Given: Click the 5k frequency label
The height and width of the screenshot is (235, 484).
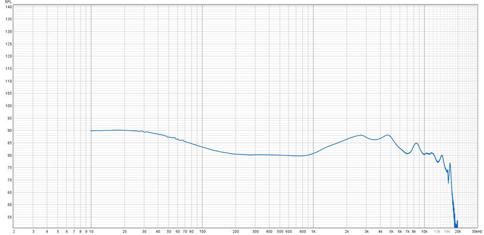Looking at the screenshot, I should pyautogui.click(x=391, y=231).
